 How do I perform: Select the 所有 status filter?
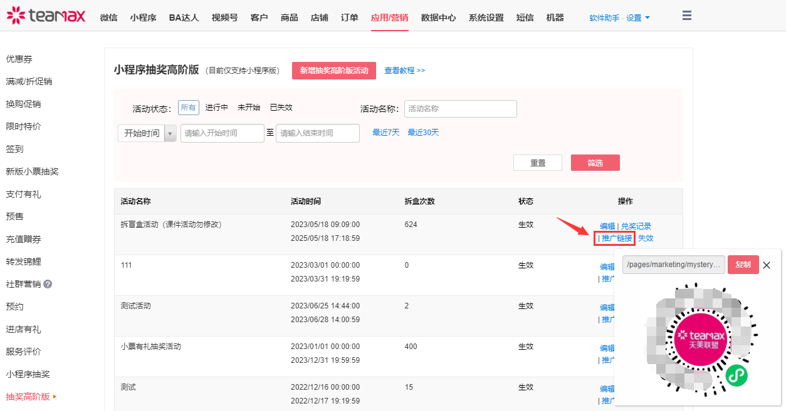(188, 108)
